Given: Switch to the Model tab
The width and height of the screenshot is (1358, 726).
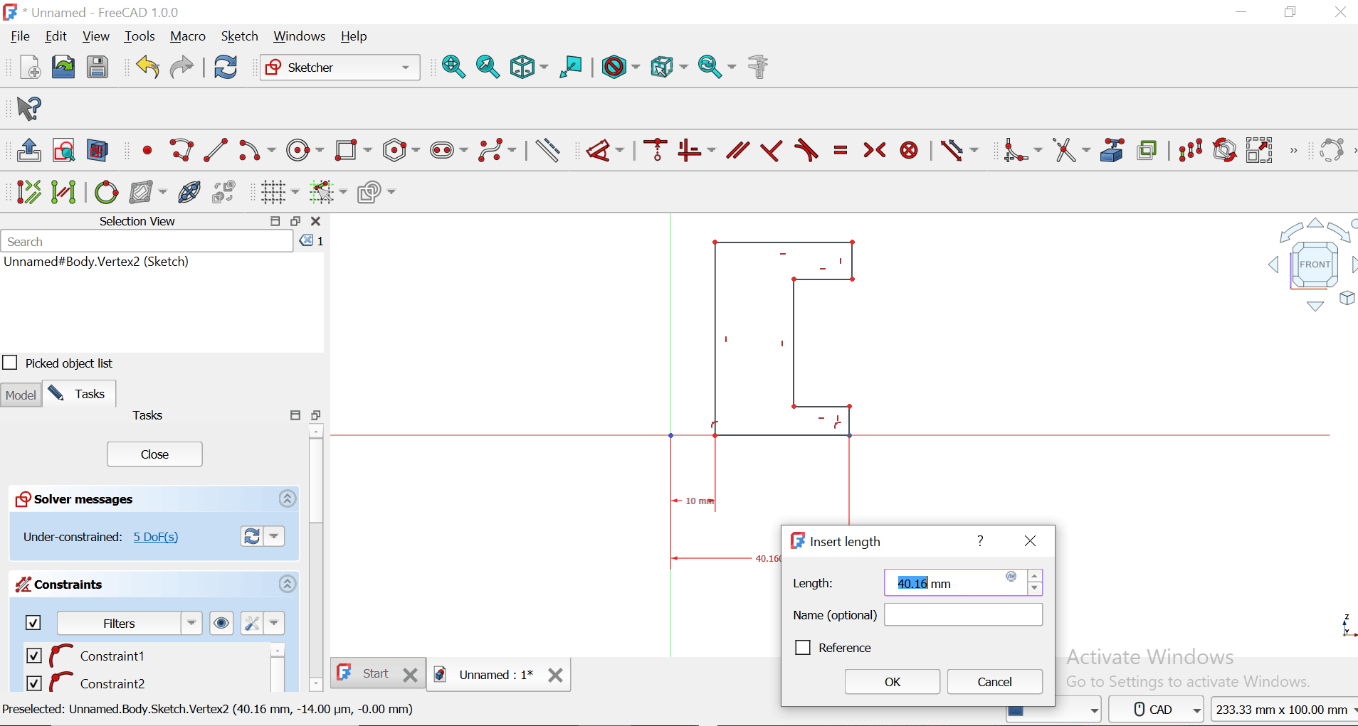Looking at the screenshot, I should (21, 395).
